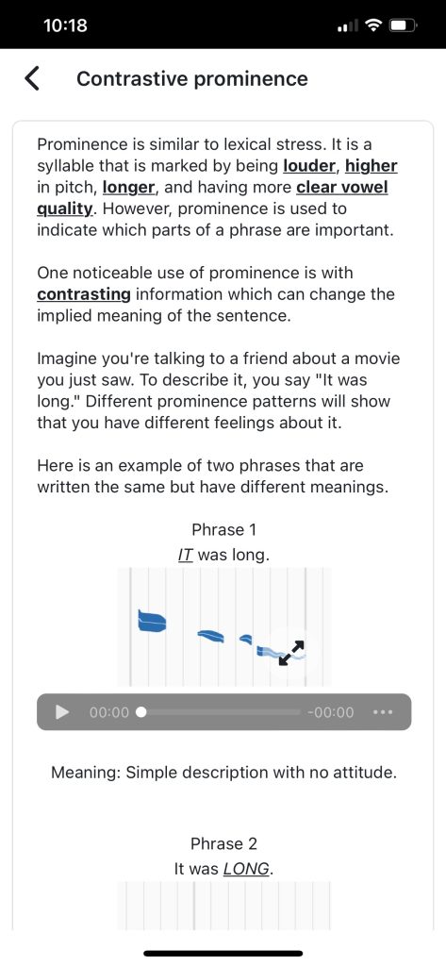Image resolution: width=446 pixels, height=966 pixels.
Task: Tap the underlined word higher
Action: pos(371,166)
